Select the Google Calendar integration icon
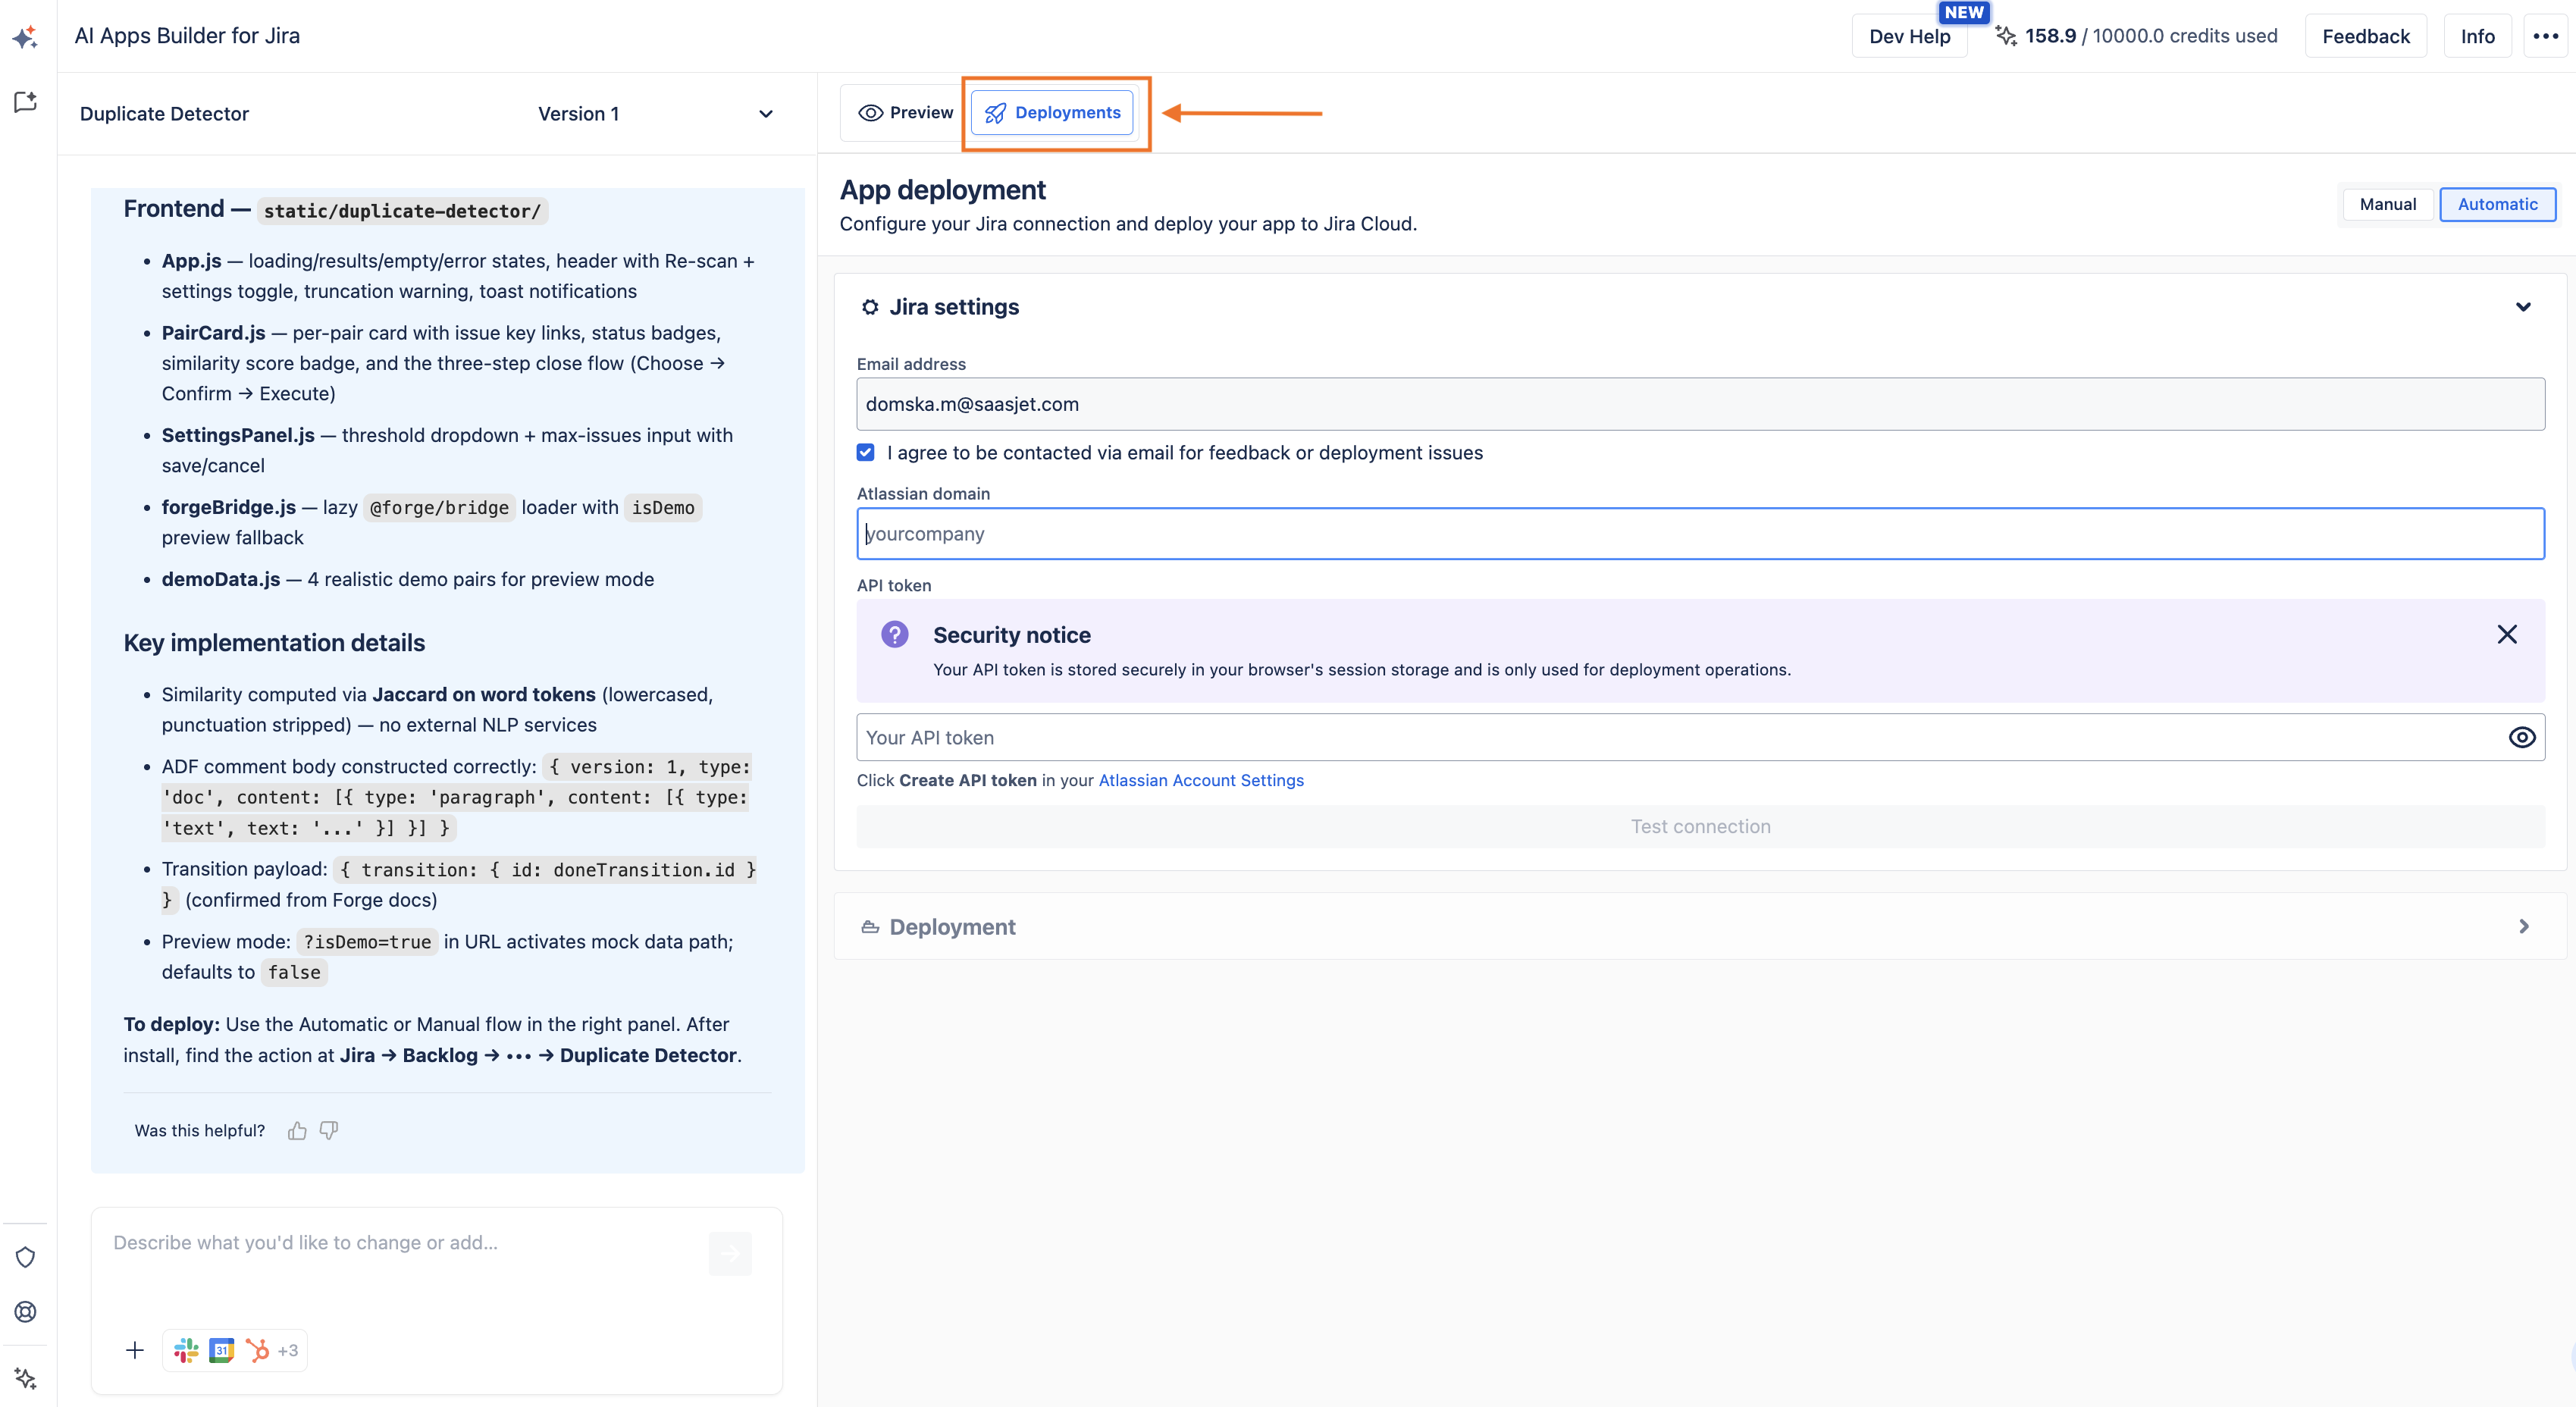 tap(222, 1350)
